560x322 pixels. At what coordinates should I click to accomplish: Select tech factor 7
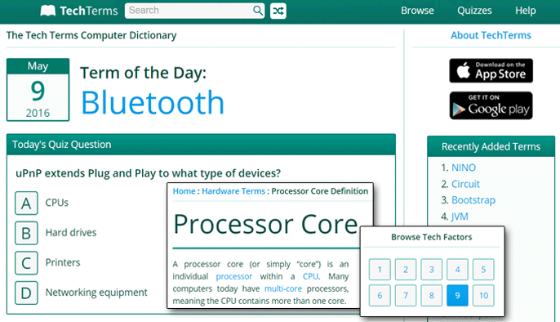tap(406, 296)
